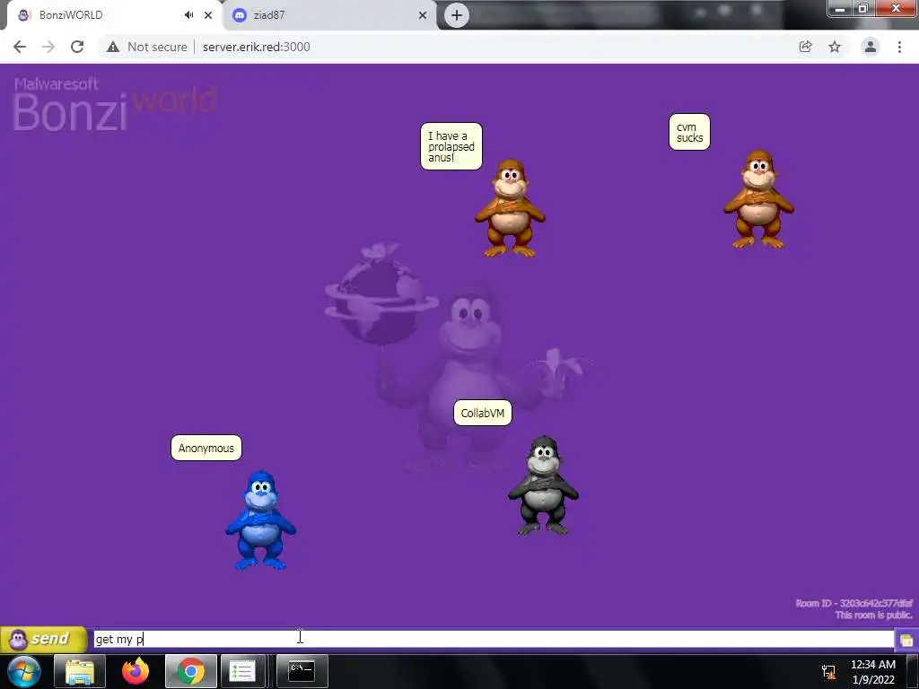Click the Anonymous name bubble
This screenshot has width=919, height=689.
pos(206,449)
